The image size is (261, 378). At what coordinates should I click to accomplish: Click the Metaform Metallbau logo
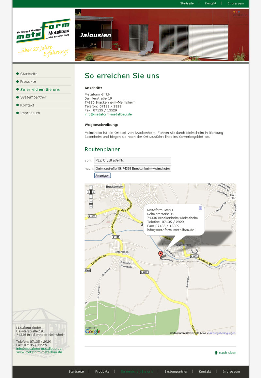coord(43,31)
